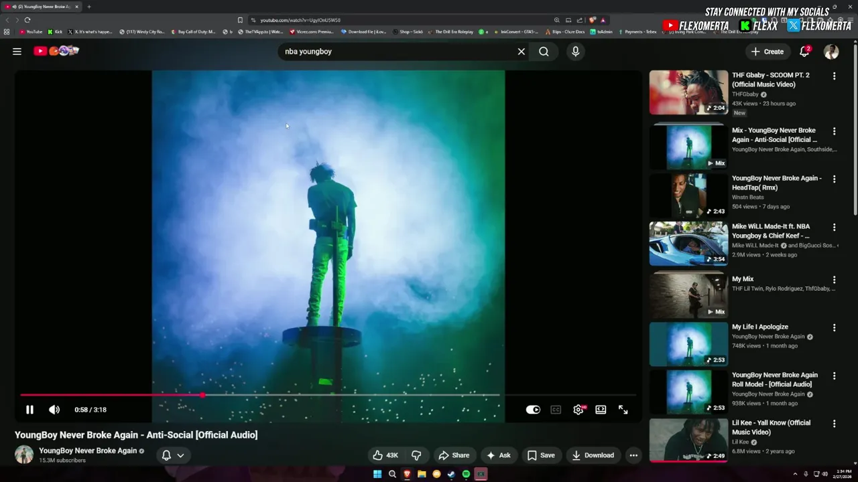Show hidden system tray icons
858x482 pixels.
(795, 474)
